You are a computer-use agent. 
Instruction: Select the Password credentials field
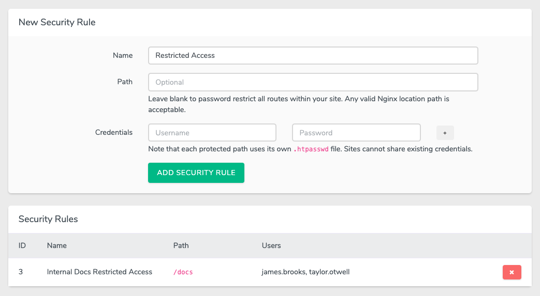[x=356, y=133]
